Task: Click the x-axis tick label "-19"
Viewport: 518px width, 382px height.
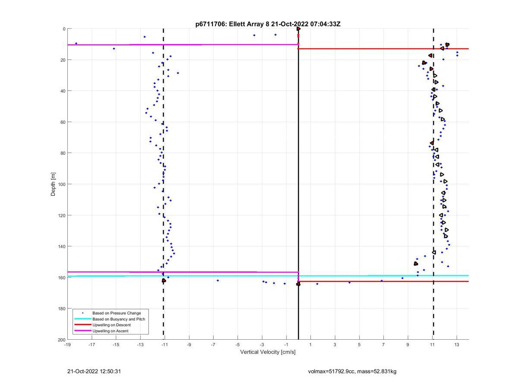Action: (67, 345)
